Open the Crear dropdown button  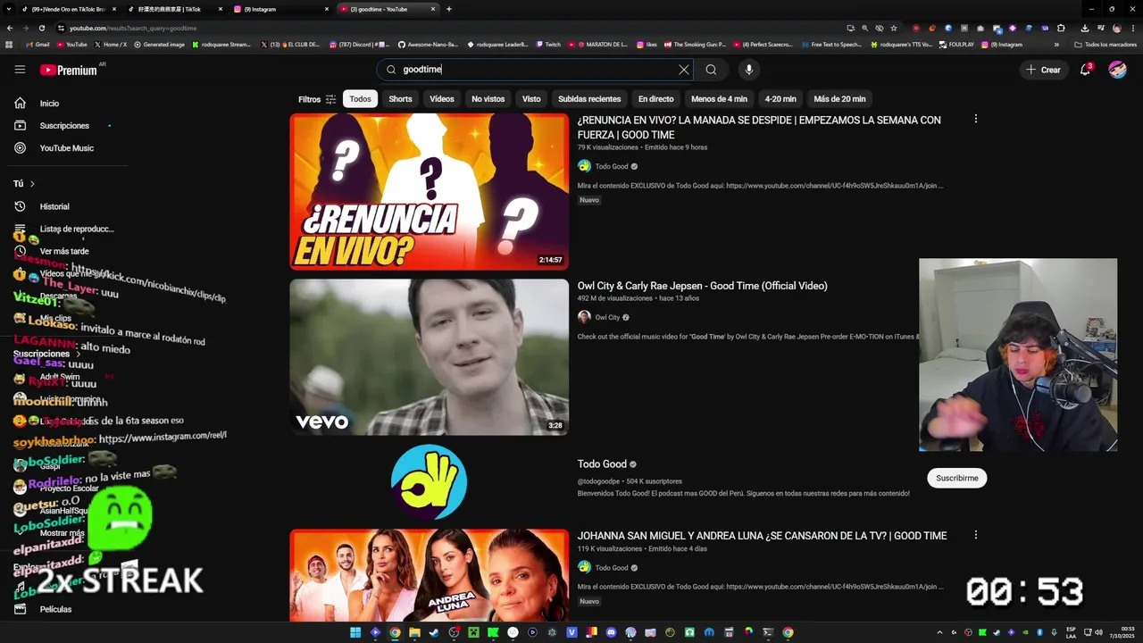coord(1043,70)
